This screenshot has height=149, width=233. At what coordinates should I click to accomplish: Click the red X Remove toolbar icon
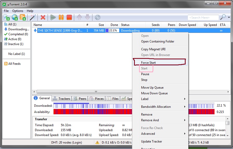43,17
